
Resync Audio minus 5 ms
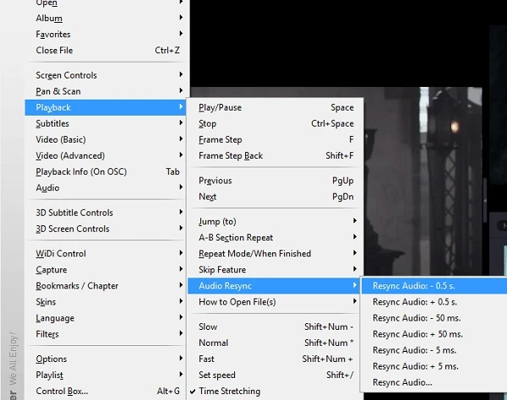pyautogui.click(x=434, y=350)
